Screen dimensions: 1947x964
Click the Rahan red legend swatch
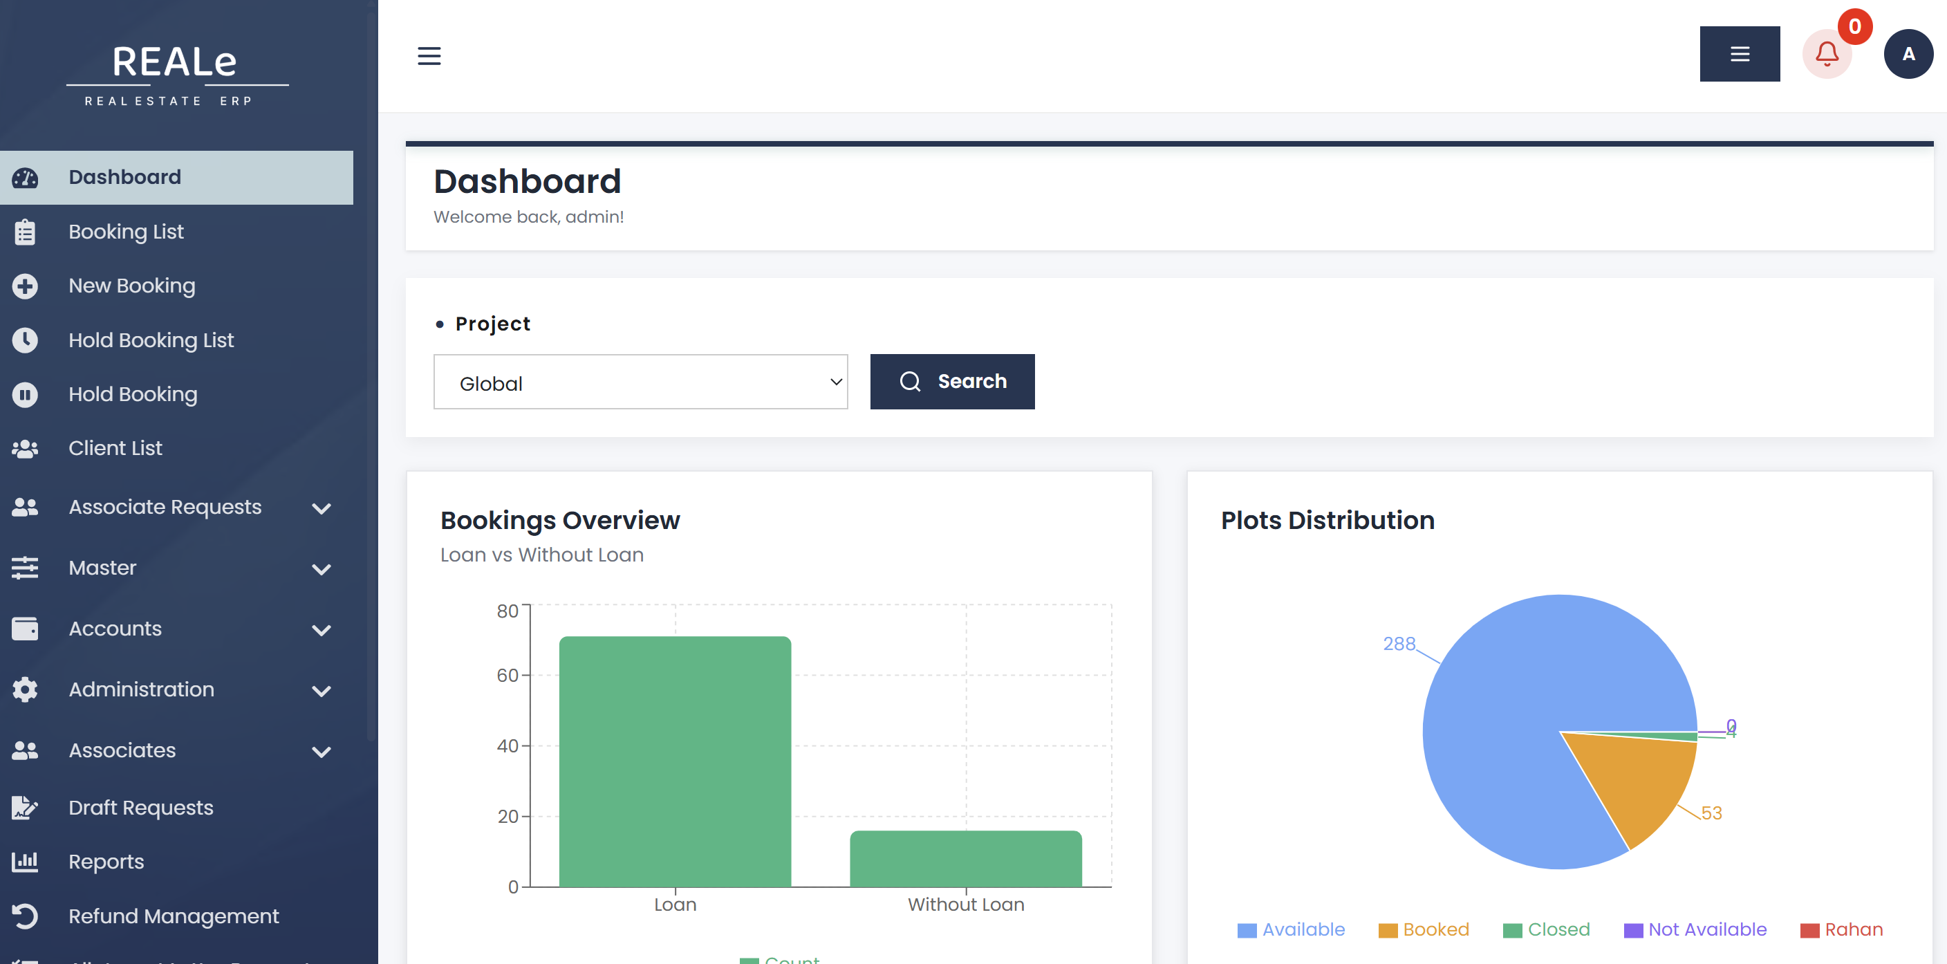click(1809, 930)
